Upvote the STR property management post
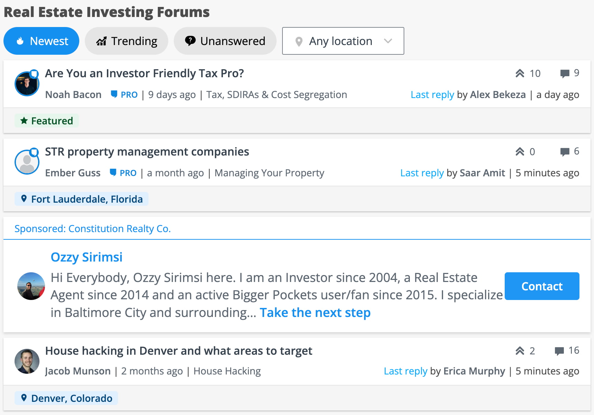594x415 pixels. click(520, 152)
